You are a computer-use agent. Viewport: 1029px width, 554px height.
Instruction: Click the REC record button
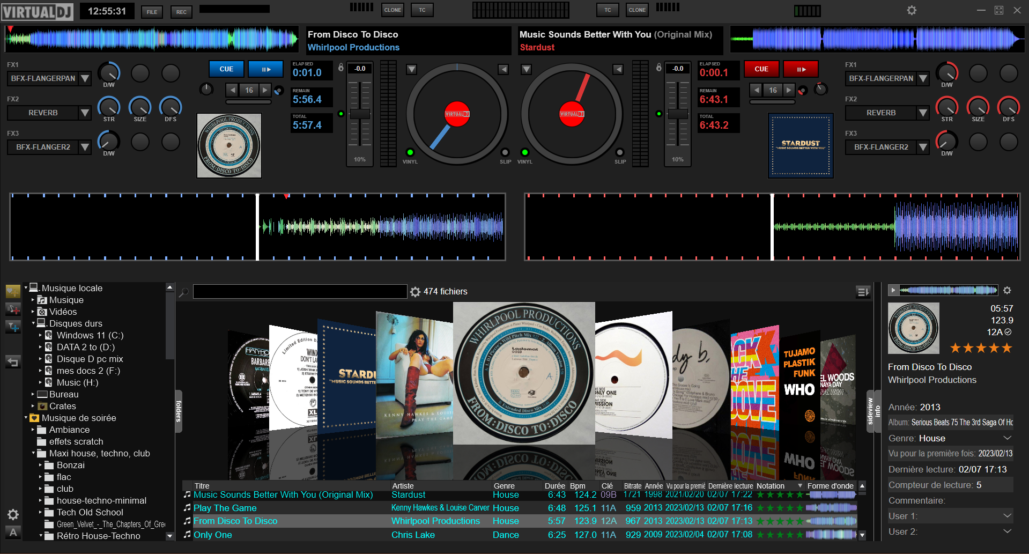pos(181,12)
